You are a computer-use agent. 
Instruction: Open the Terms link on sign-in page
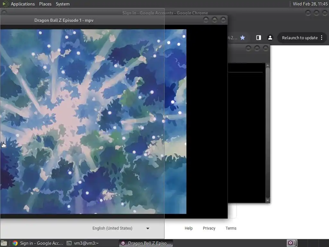231,228
